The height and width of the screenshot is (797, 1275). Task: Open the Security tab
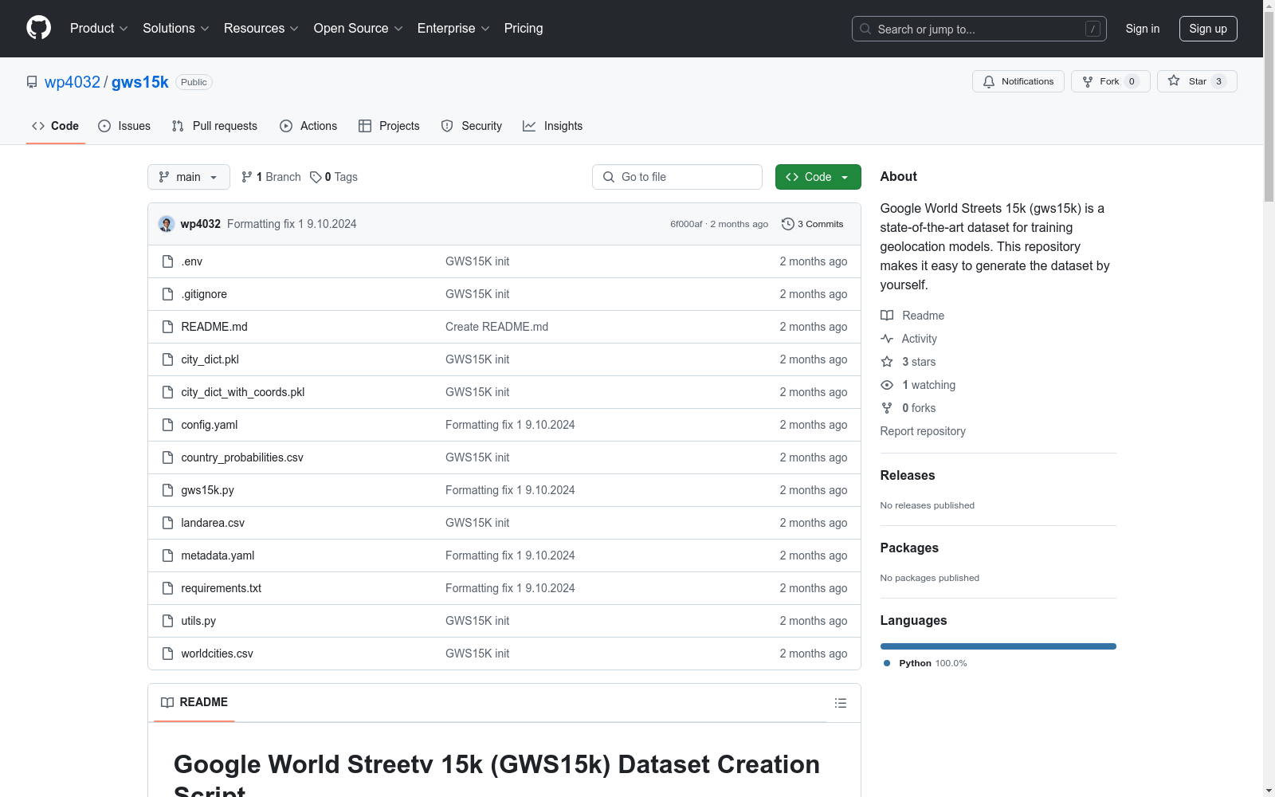click(472, 126)
